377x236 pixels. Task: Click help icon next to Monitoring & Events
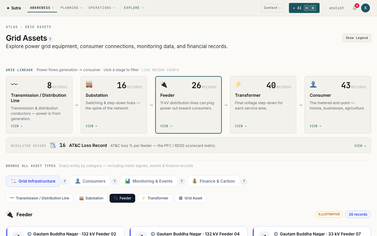[182, 181]
